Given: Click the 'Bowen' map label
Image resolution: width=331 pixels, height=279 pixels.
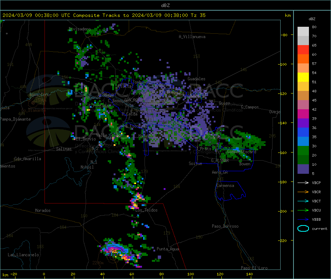Looking at the screenshot, I should 245,164.
